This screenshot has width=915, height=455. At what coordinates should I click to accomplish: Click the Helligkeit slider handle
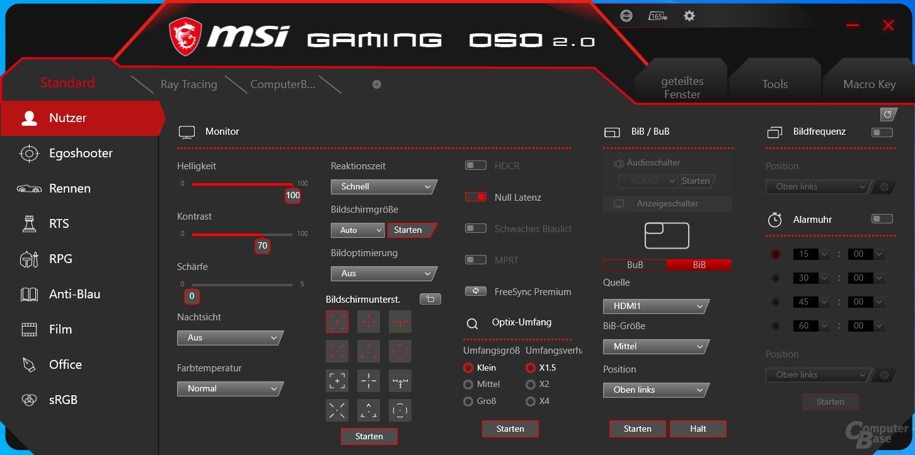click(x=292, y=195)
